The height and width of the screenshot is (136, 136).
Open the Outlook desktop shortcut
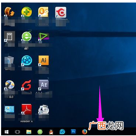43,12
